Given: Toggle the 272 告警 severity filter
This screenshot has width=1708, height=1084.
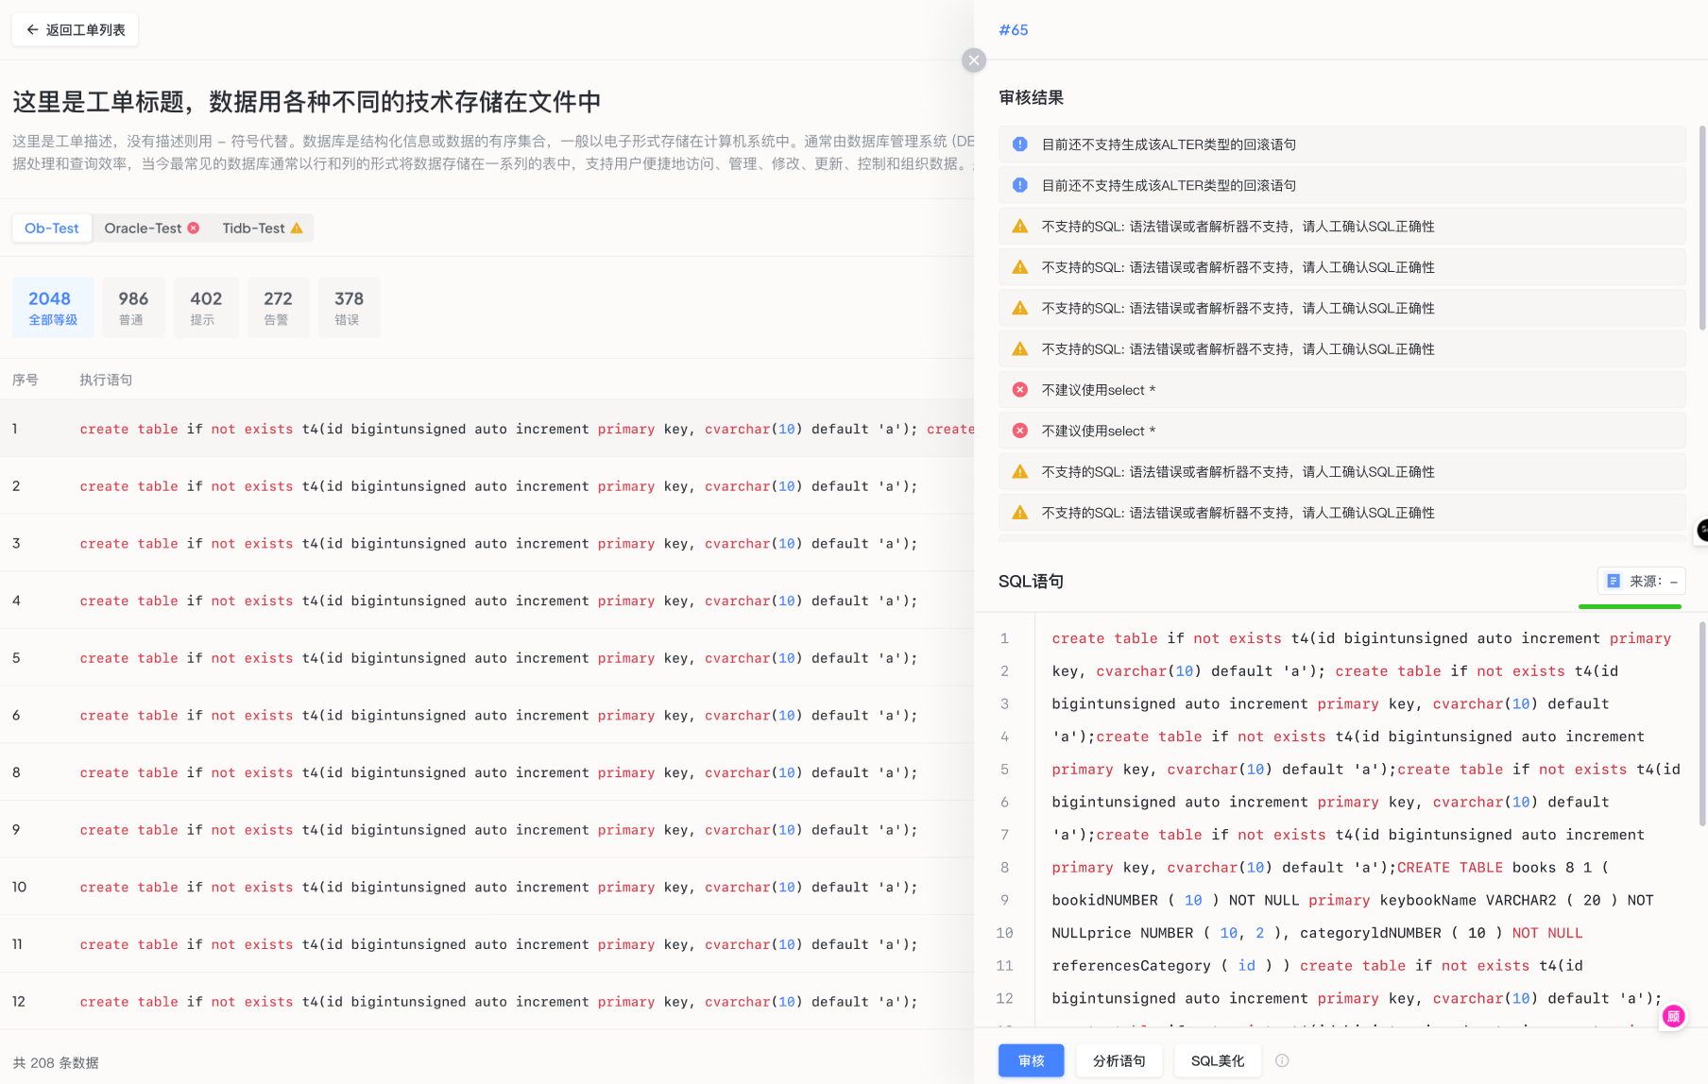Looking at the screenshot, I should (x=278, y=307).
